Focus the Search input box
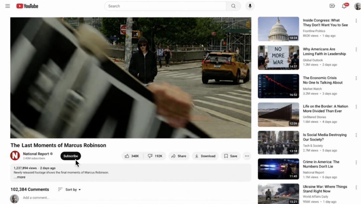This screenshot has height=204, width=361. (165, 6)
